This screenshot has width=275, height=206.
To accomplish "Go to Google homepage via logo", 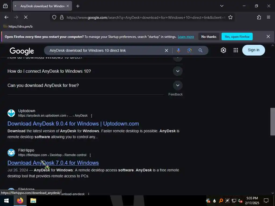I will (x=22, y=51).
